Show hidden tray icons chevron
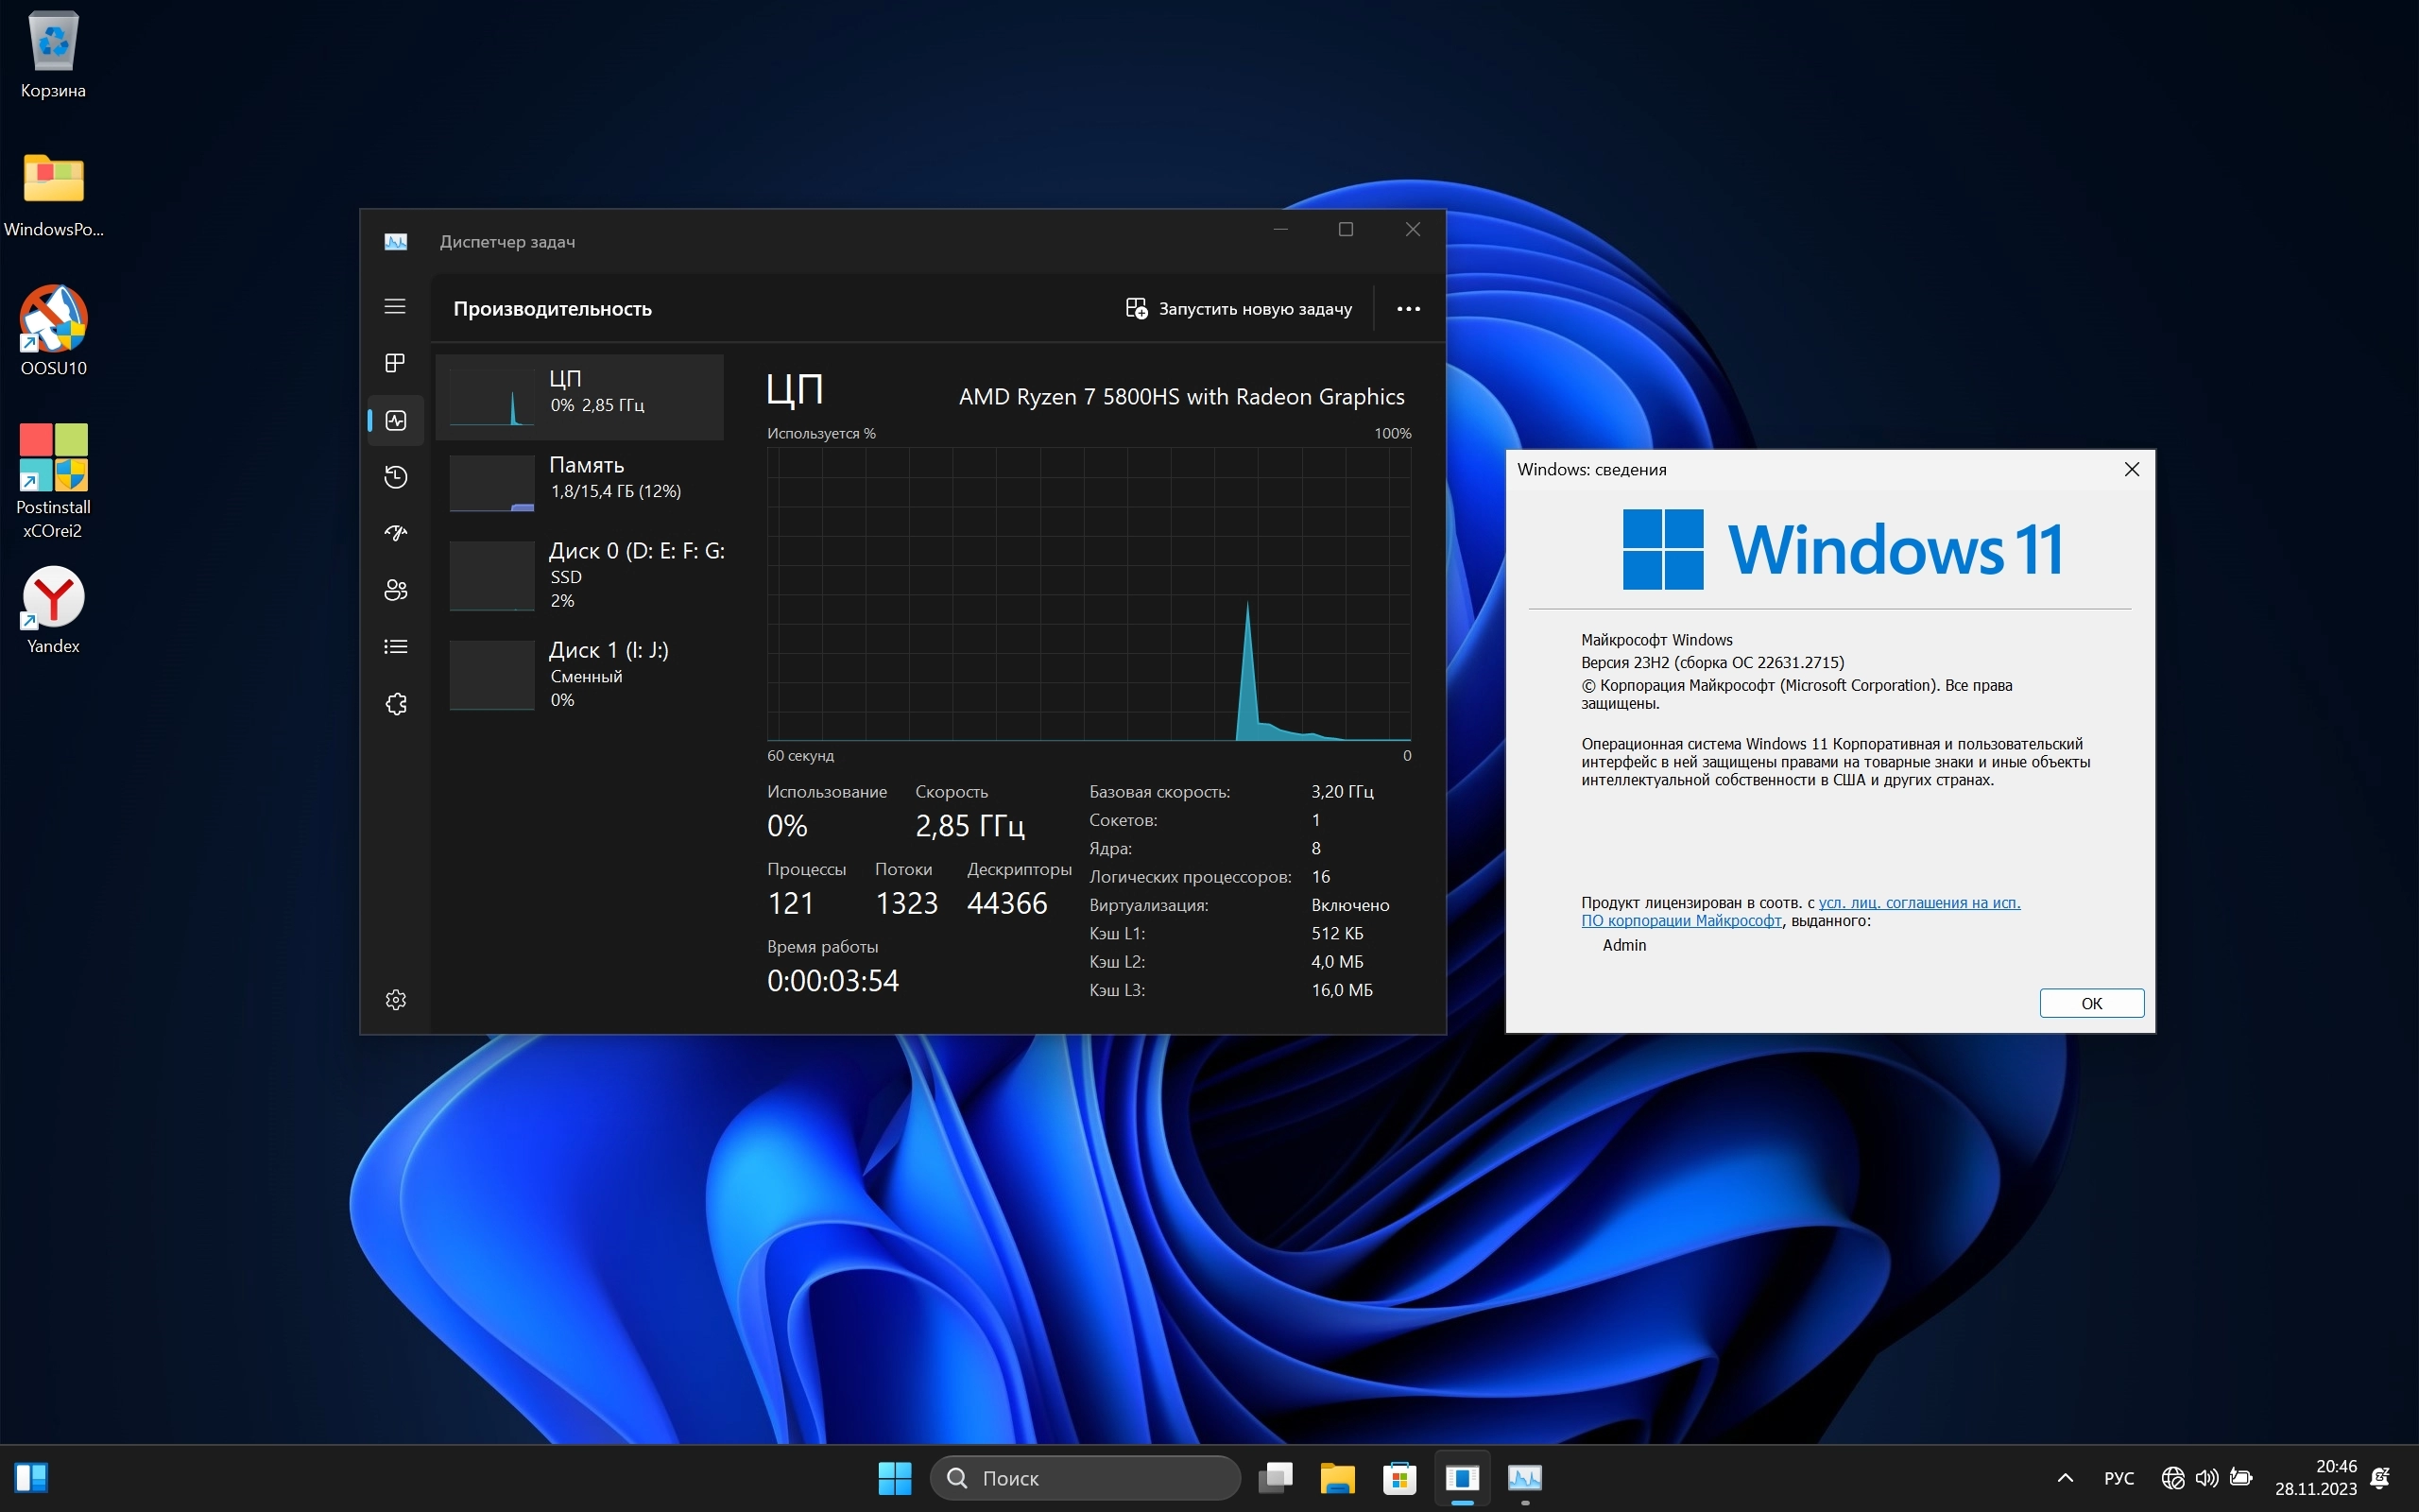Image resolution: width=2419 pixels, height=1512 pixels. [2066, 1478]
